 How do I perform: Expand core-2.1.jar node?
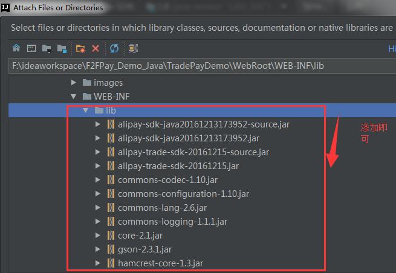(x=98, y=235)
